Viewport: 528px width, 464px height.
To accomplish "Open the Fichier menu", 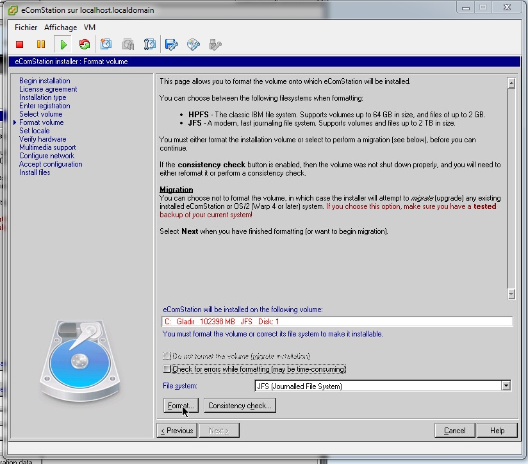I will point(26,28).
